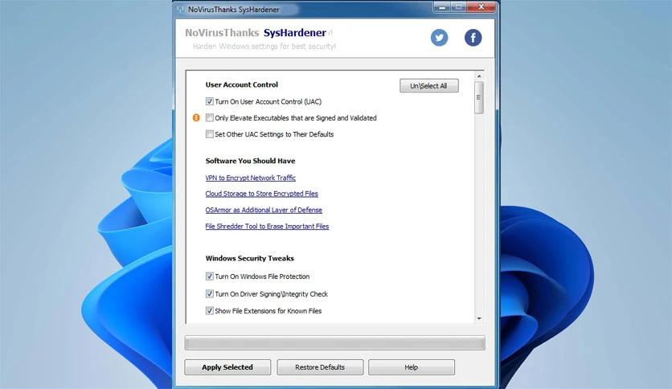
Task: Open the Twitter social icon
Action: click(439, 38)
